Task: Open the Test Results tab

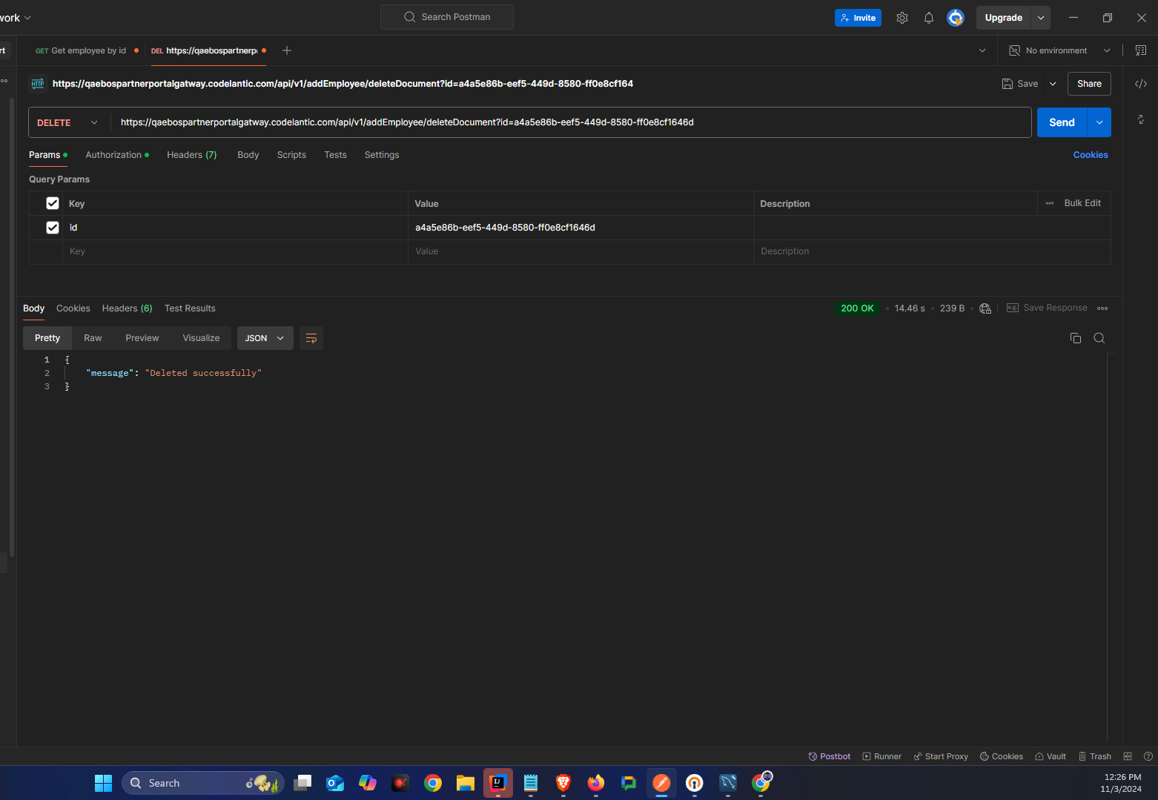Action: pos(190,308)
